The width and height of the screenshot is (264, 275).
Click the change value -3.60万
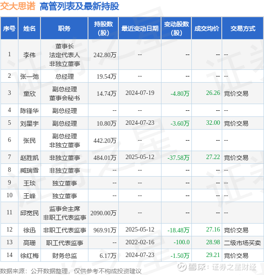(x=180, y=123)
